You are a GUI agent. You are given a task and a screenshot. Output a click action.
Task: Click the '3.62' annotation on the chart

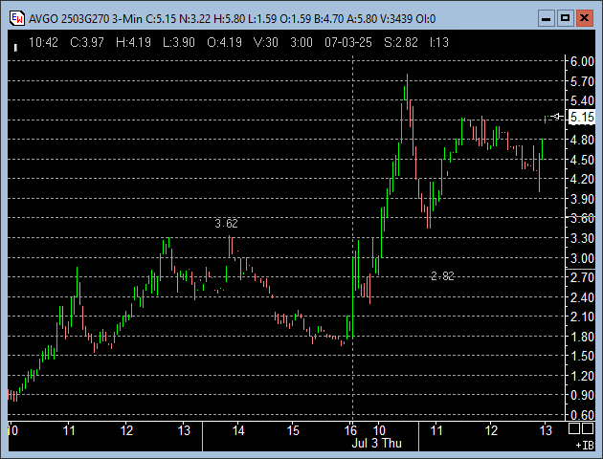226,223
